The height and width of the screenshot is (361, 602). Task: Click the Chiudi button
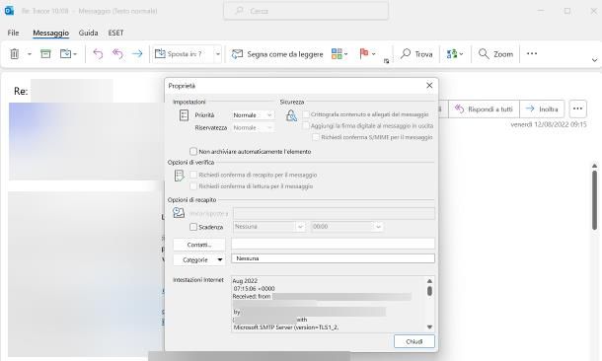(414, 341)
